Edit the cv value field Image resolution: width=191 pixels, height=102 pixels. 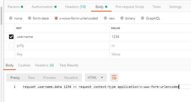pyautogui.click(x=150, y=45)
